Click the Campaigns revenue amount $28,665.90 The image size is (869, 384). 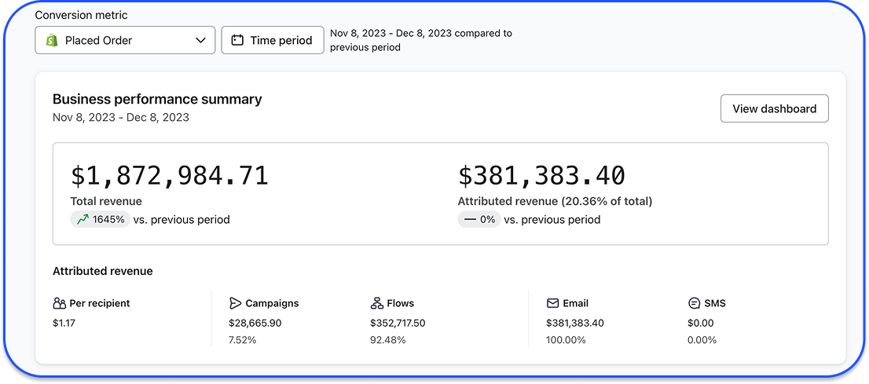coord(255,323)
